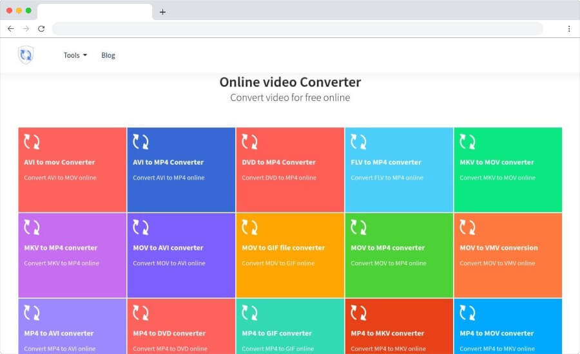The height and width of the screenshot is (354, 580).
Task: Click convert icon on MKV to MP4 card
Action: pos(32,228)
